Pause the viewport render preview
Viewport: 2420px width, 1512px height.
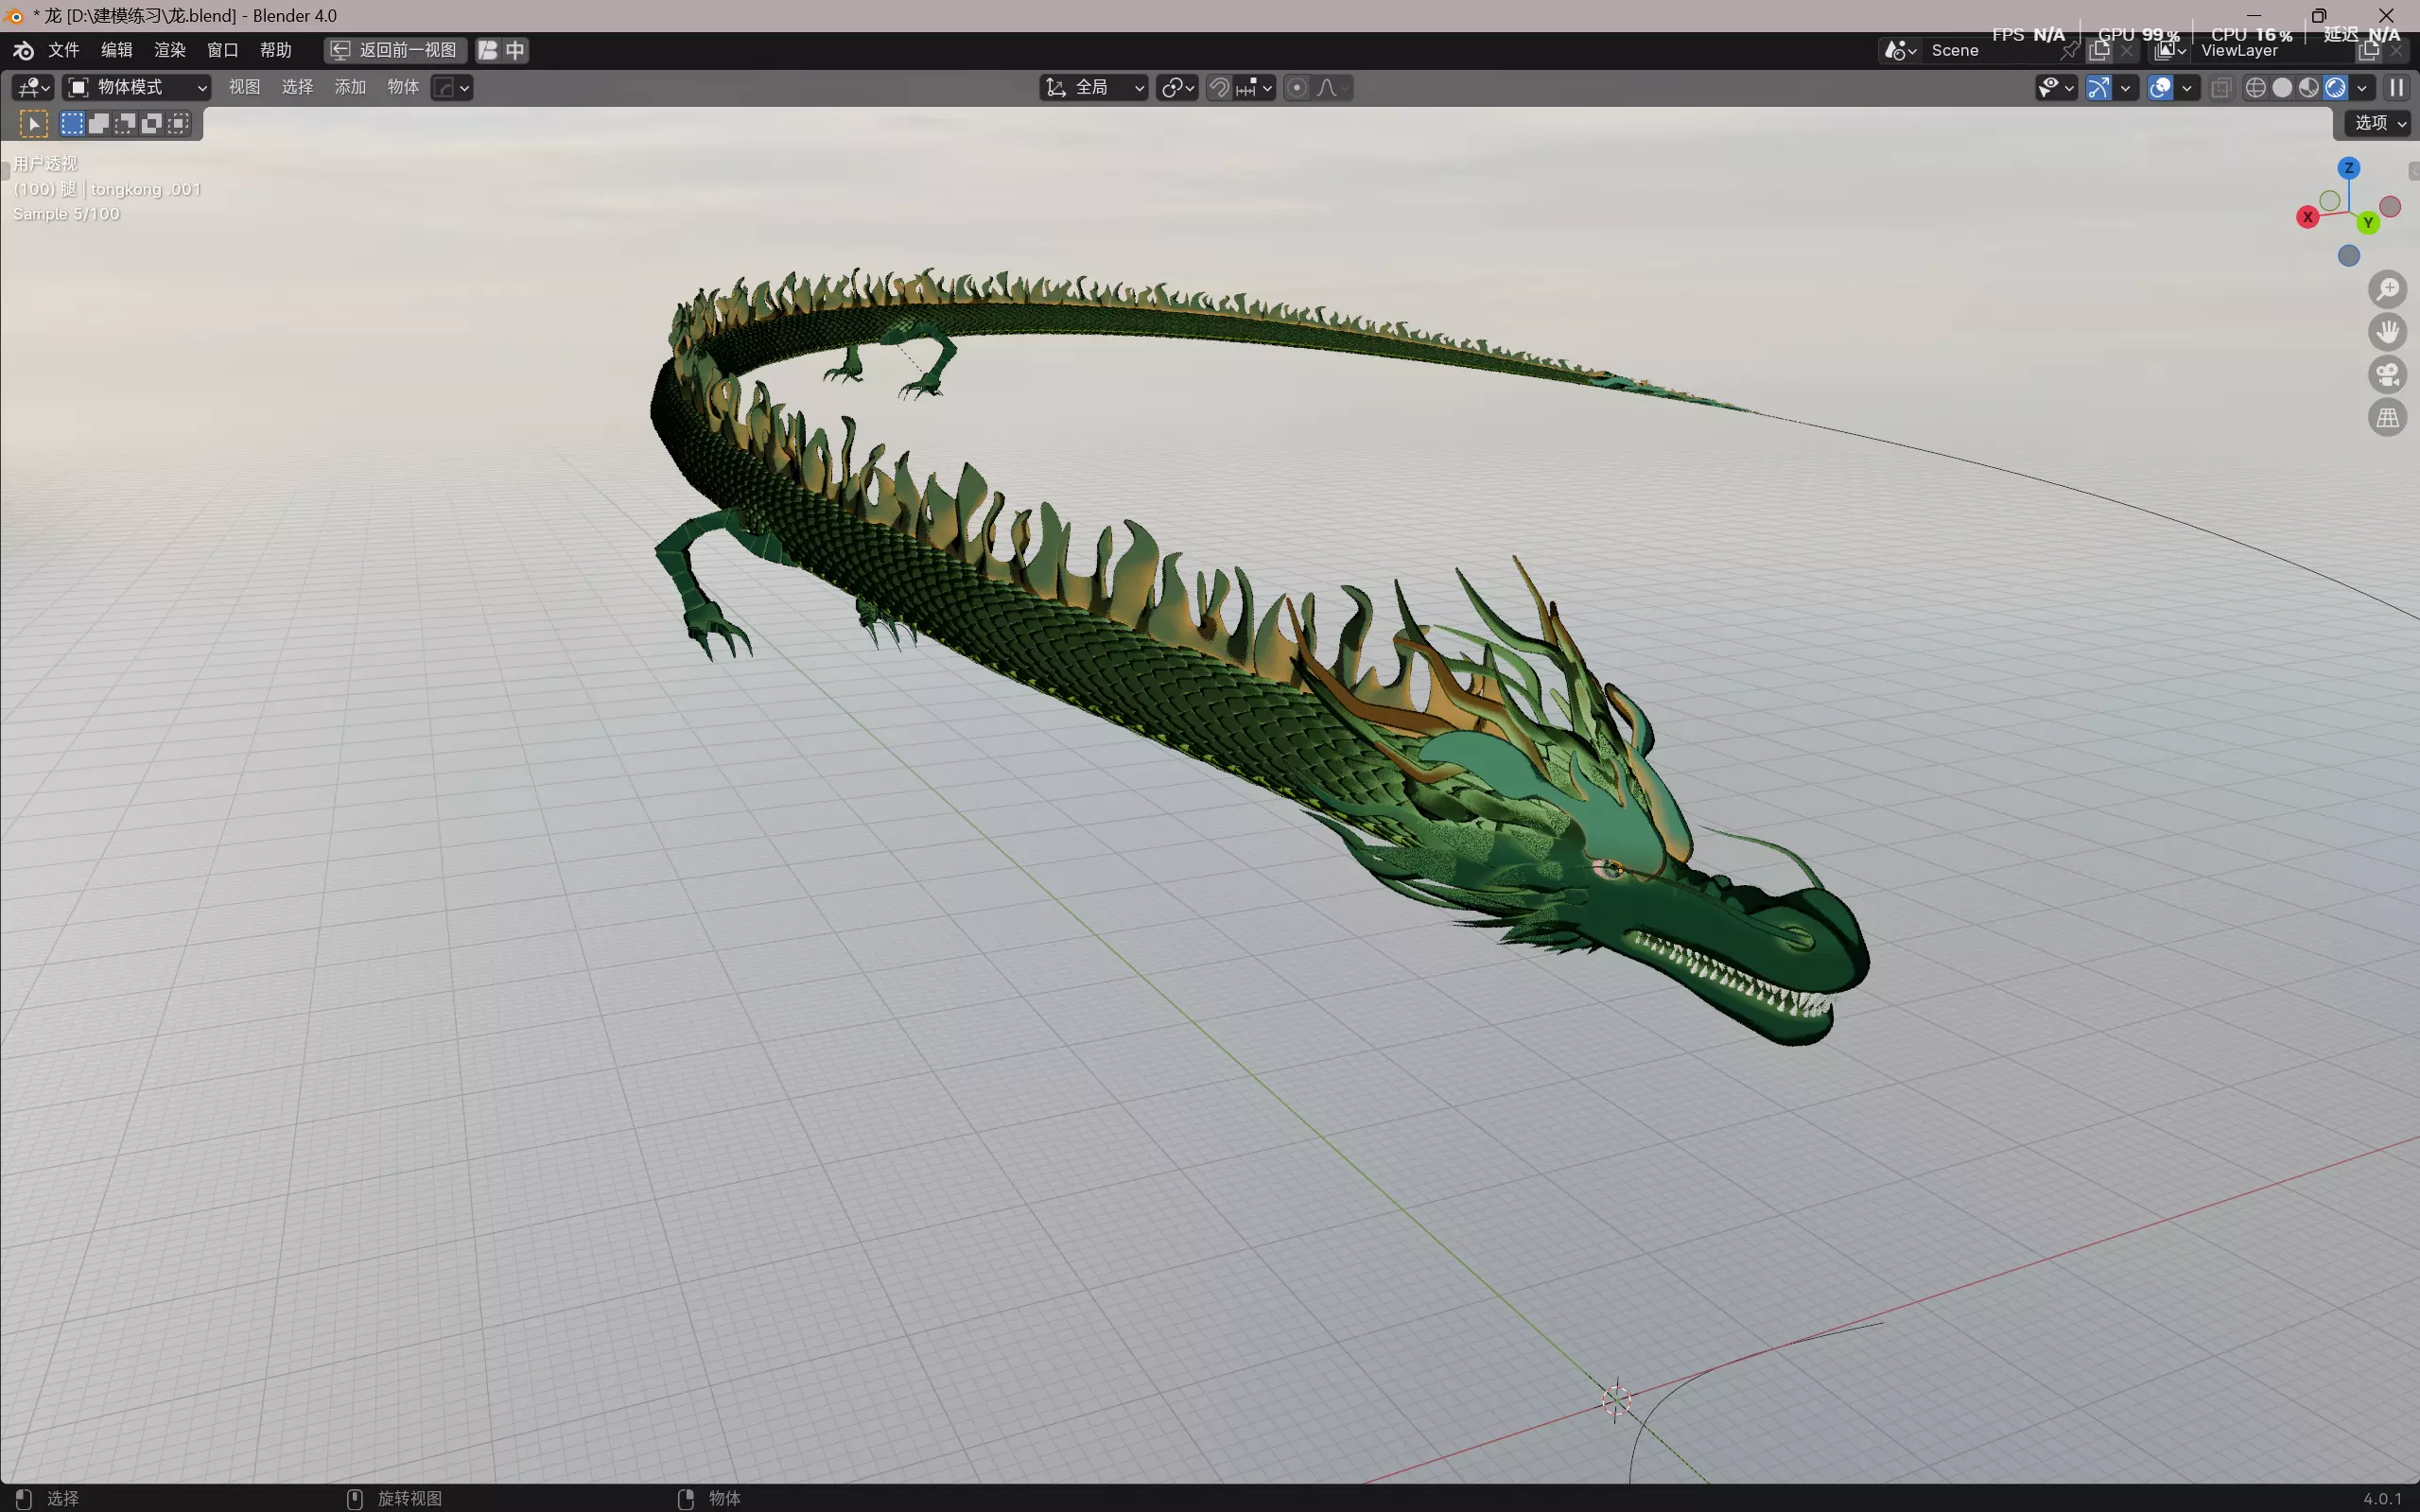(x=2397, y=88)
